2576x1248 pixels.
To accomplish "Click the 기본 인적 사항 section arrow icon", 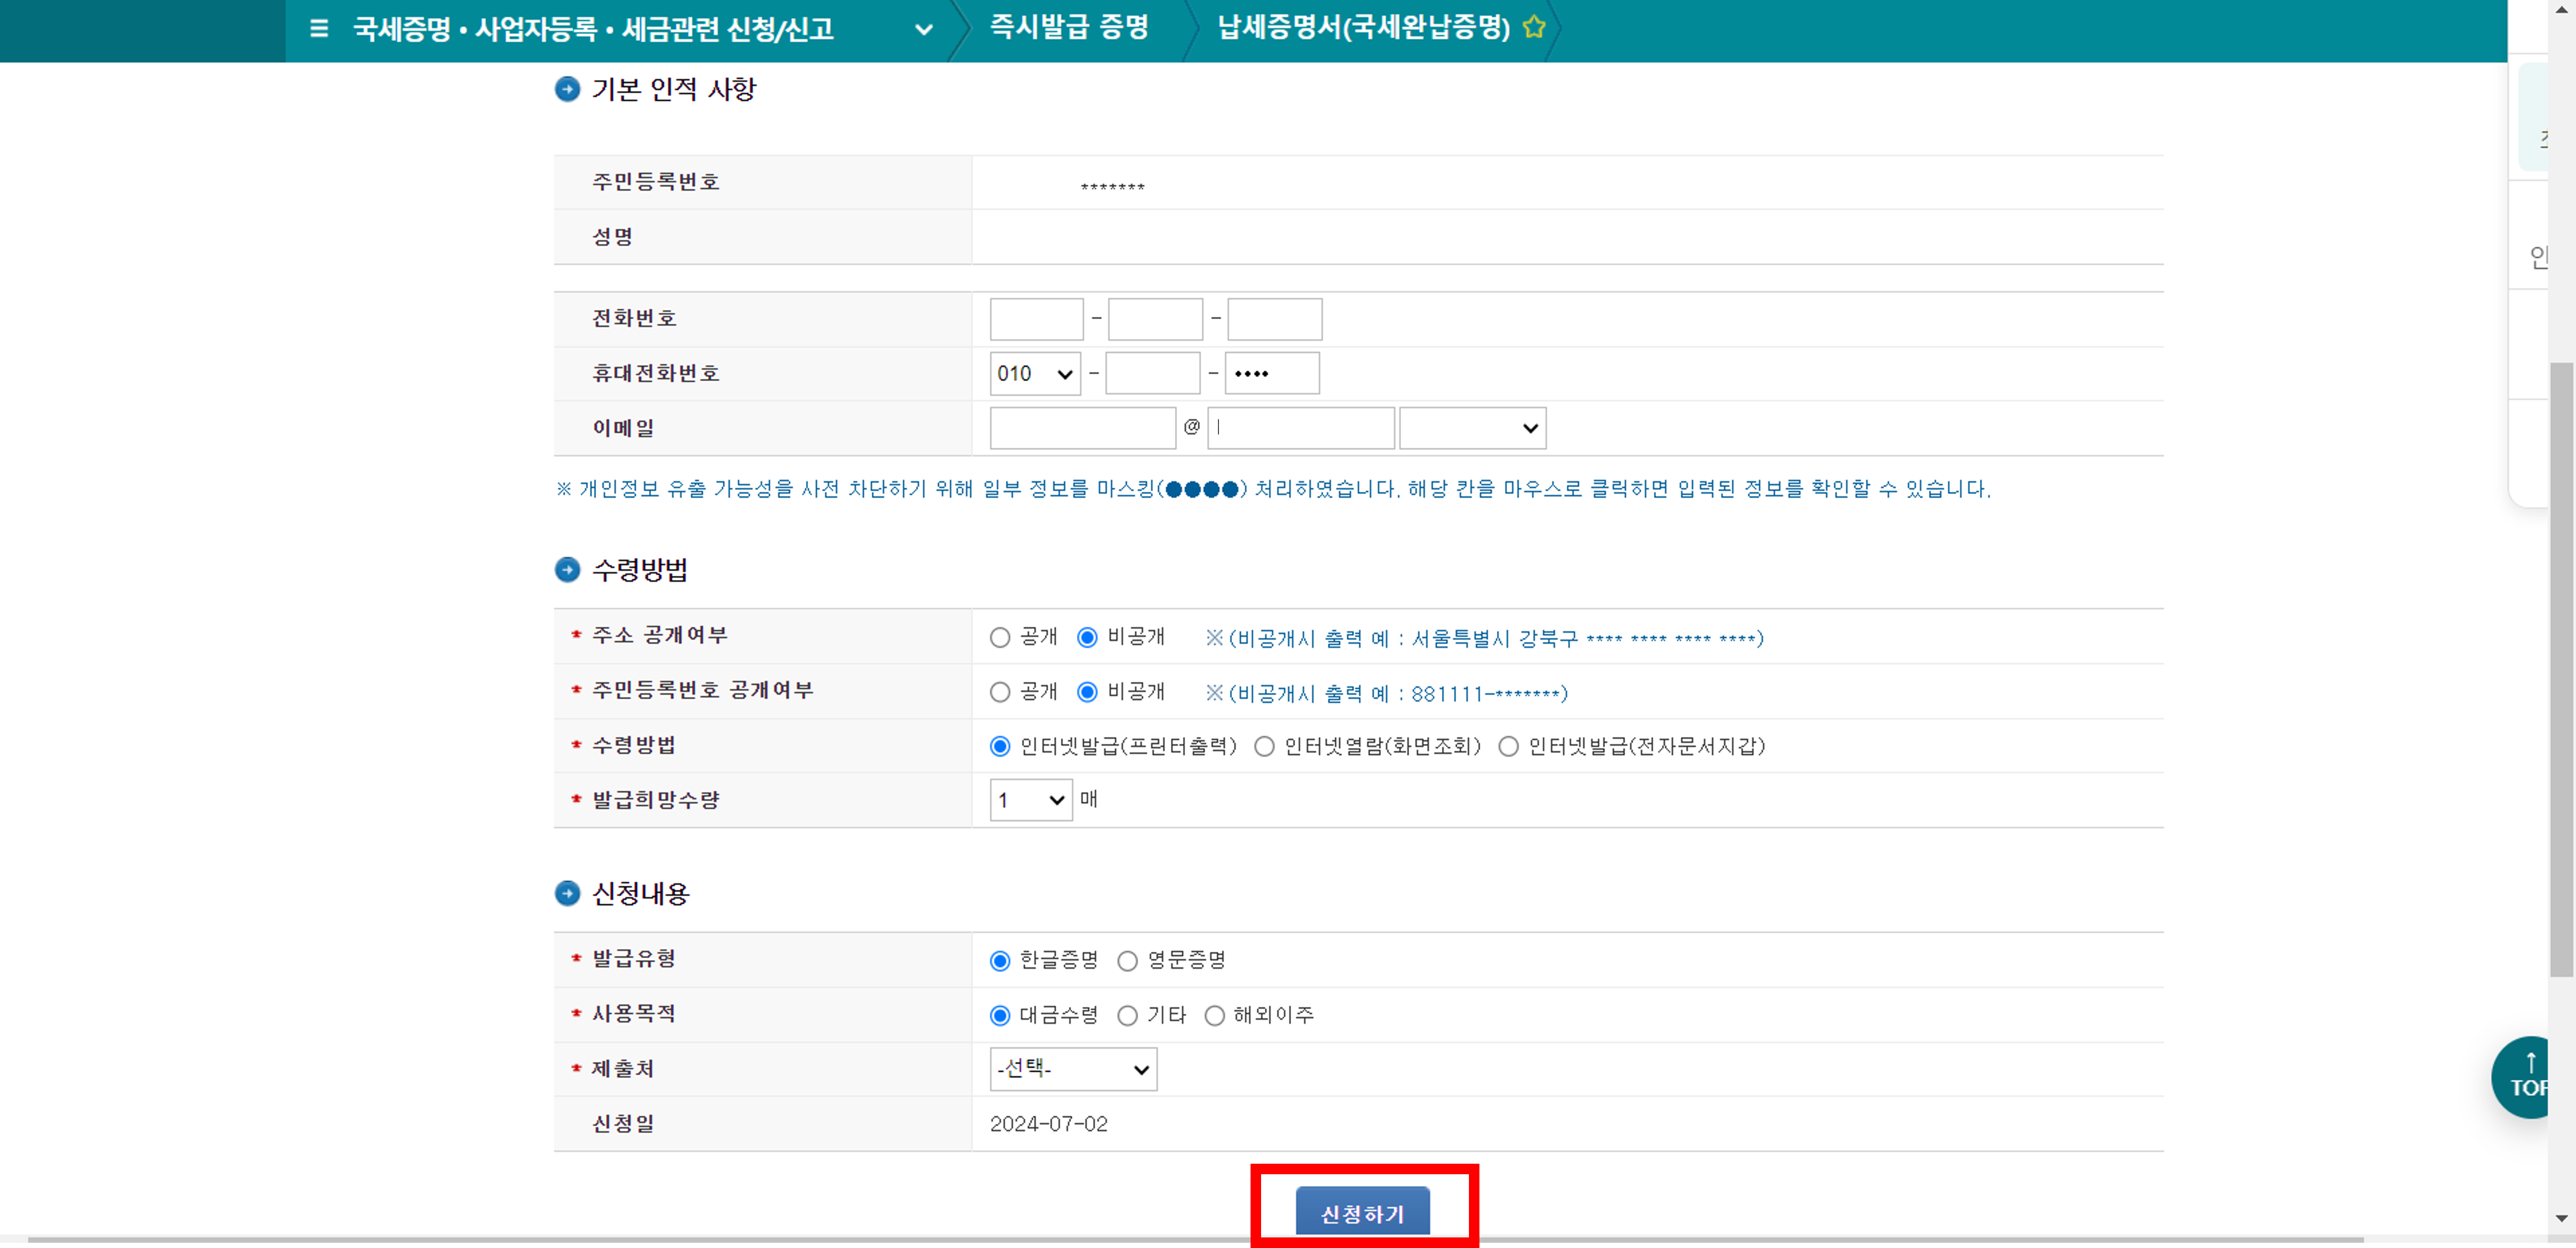I will pos(567,90).
